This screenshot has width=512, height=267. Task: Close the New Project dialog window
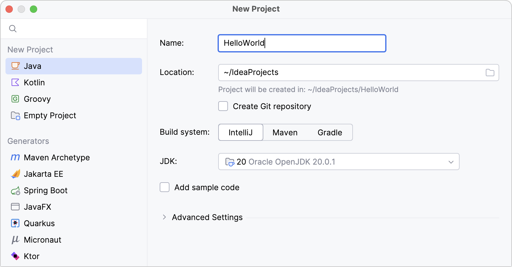click(x=9, y=9)
